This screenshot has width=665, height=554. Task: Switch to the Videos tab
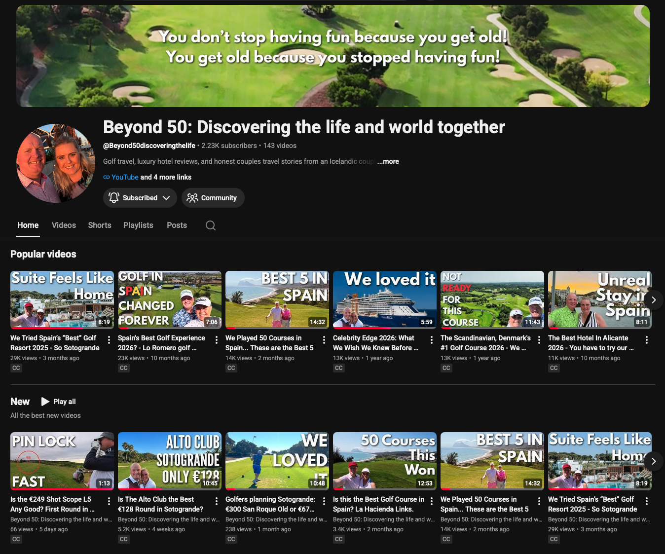64,225
